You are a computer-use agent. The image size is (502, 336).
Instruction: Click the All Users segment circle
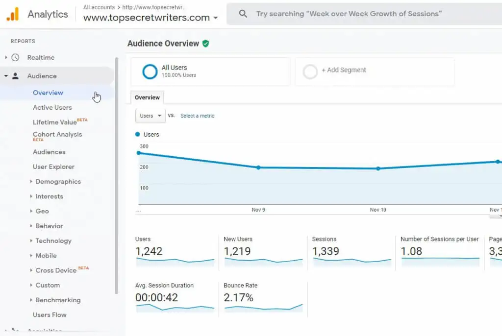(150, 72)
